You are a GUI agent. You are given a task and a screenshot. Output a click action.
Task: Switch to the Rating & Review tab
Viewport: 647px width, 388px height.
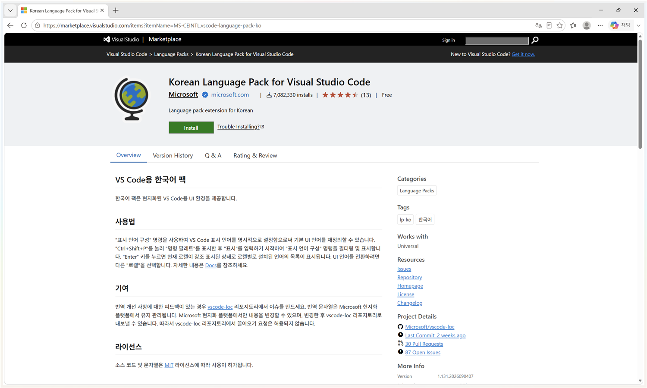tap(255, 156)
